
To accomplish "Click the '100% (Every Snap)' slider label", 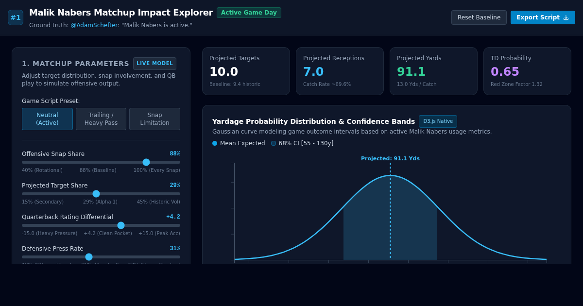I will [x=156, y=170].
